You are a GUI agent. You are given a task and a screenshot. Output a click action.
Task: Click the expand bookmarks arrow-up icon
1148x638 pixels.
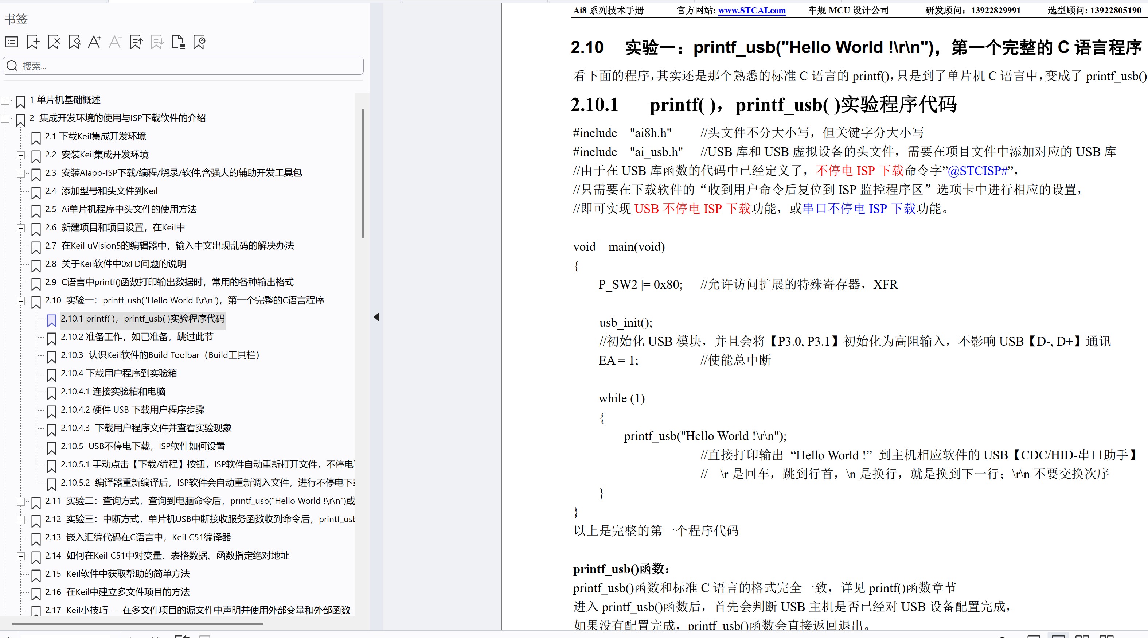click(x=136, y=42)
